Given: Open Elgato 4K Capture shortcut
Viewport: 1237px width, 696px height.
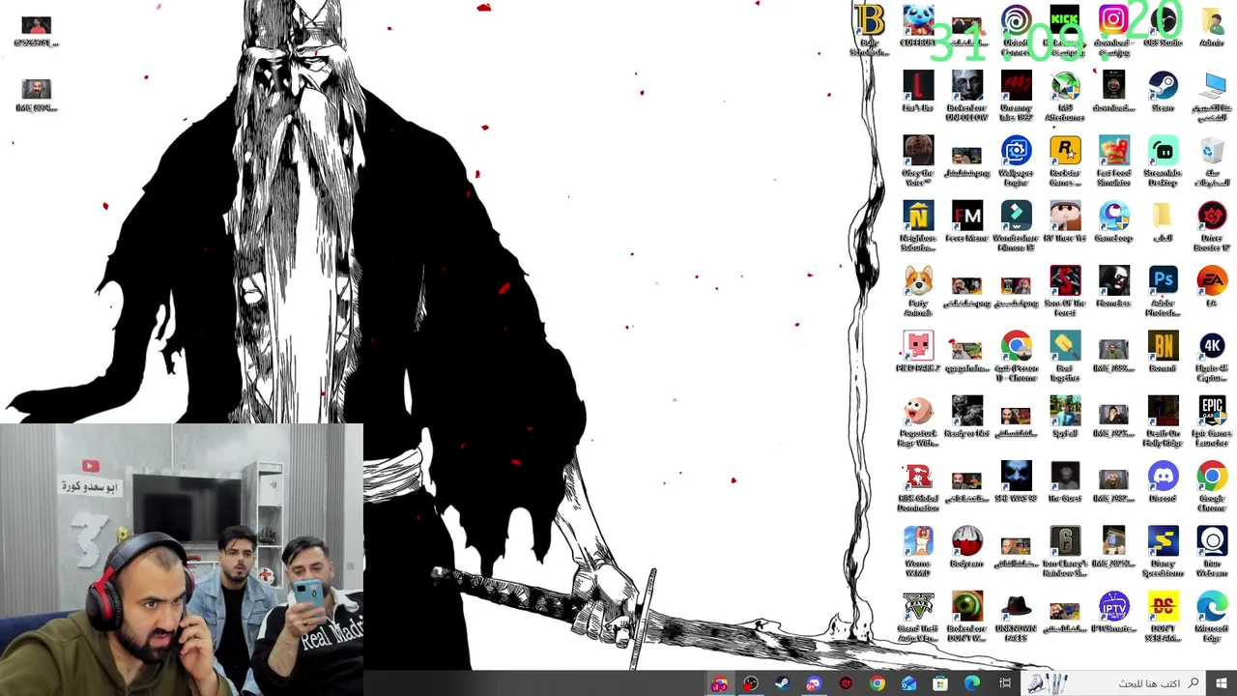Looking at the screenshot, I should [x=1212, y=356].
